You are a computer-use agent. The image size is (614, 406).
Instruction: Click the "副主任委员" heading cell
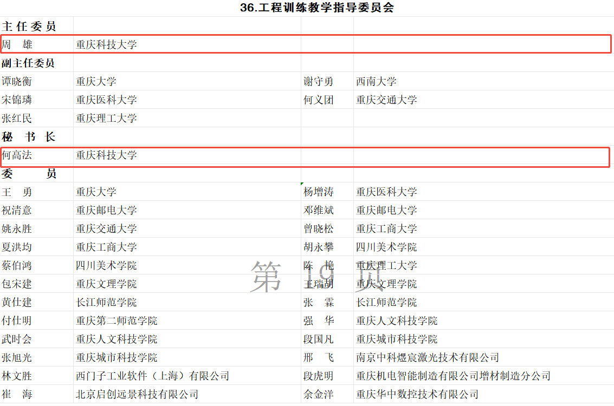click(28, 63)
